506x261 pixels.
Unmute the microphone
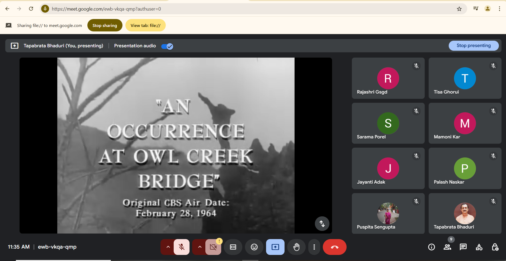(x=182, y=247)
